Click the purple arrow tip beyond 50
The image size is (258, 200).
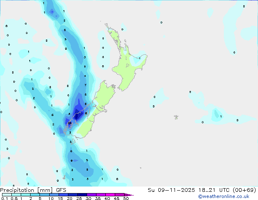129,195
